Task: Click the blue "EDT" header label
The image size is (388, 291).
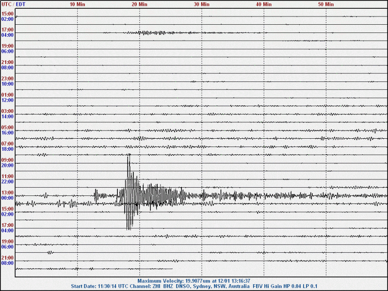Action: pos(20,4)
